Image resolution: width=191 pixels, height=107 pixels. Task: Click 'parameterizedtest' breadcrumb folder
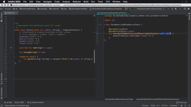click(78, 9)
